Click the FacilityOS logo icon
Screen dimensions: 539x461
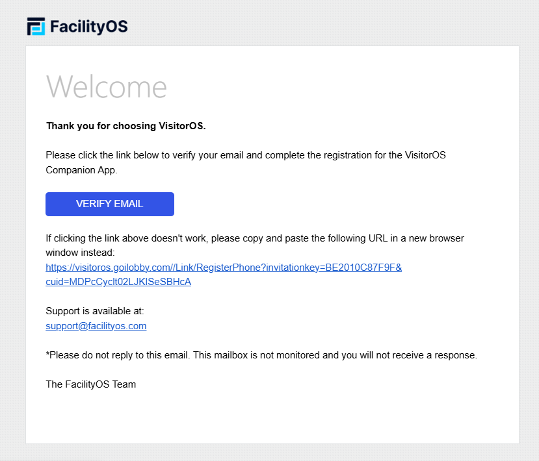(x=36, y=27)
